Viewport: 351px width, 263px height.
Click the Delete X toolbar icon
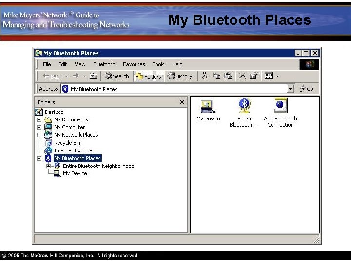pyautogui.click(x=242, y=76)
